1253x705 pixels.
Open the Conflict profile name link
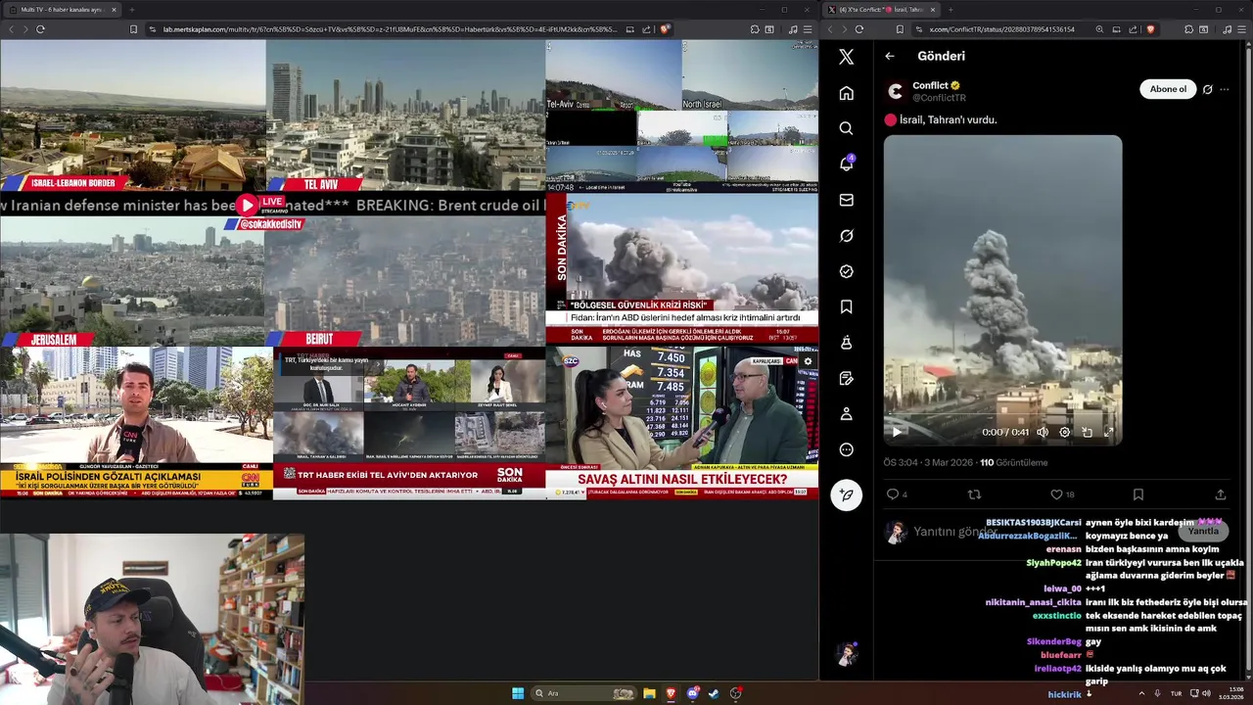[x=930, y=85]
